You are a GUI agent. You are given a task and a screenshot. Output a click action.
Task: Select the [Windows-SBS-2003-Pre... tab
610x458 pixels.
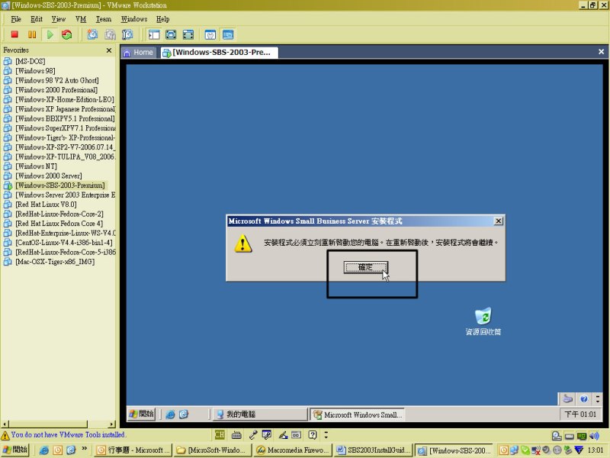[x=220, y=53]
